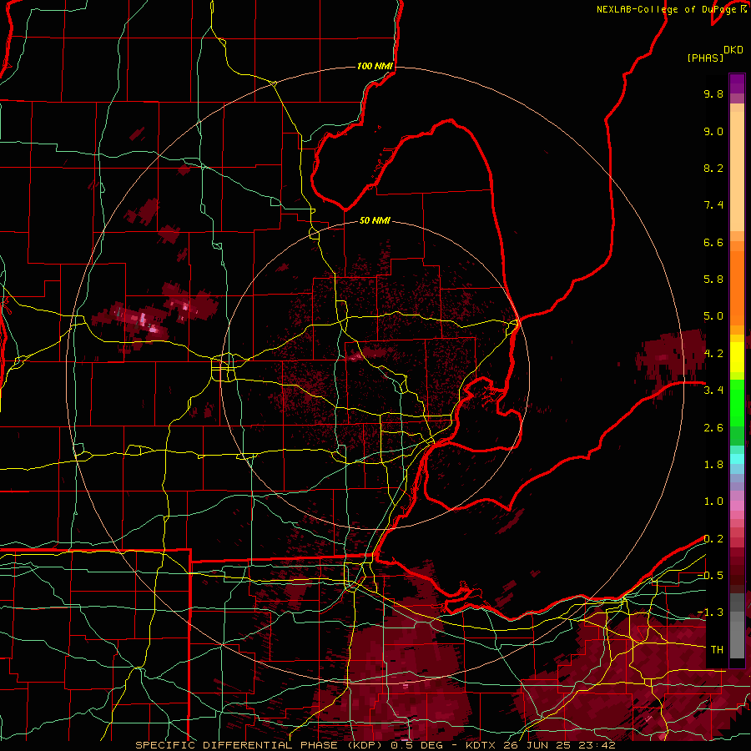751x751 pixels.
Task: Click the "23:42" timestamp text
Action: 597,745
